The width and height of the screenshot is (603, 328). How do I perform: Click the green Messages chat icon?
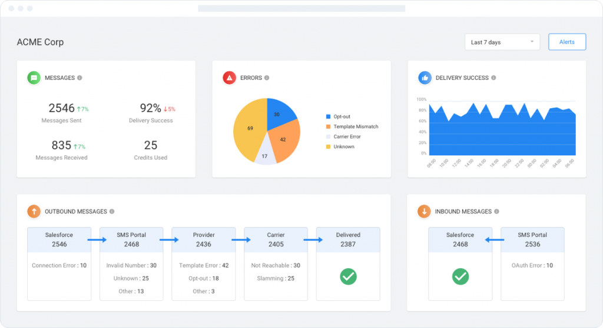tap(34, 78)
